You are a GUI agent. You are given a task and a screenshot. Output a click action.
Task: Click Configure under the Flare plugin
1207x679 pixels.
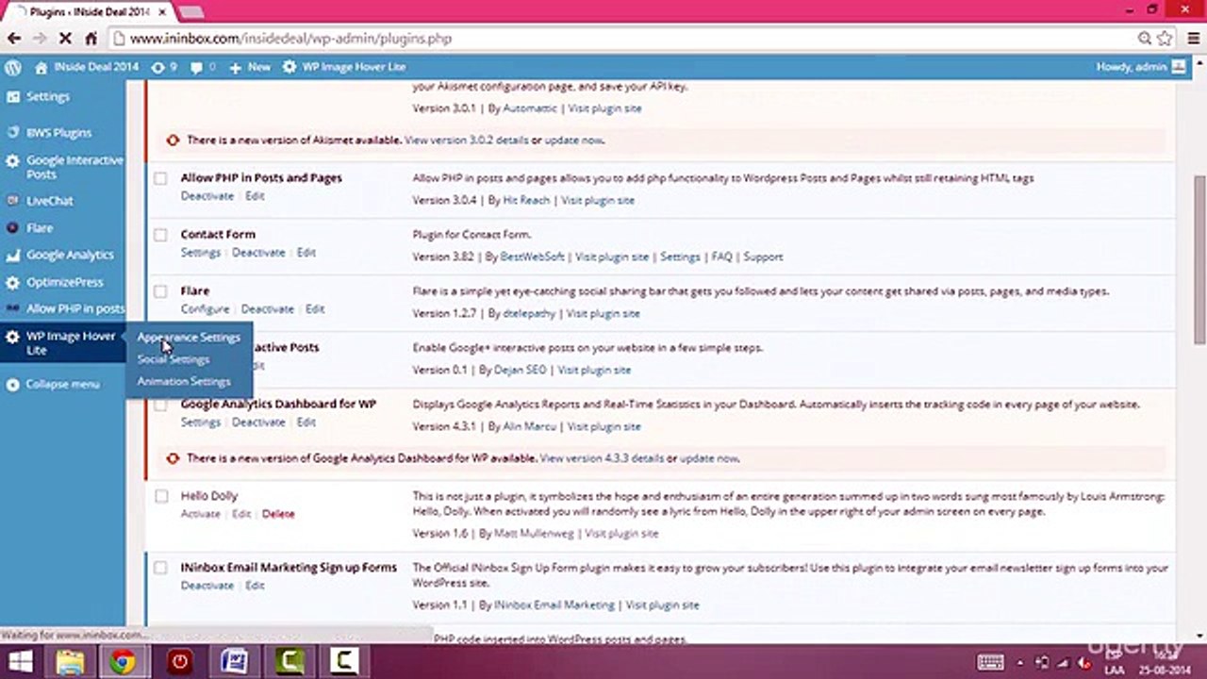pos(206,309)
